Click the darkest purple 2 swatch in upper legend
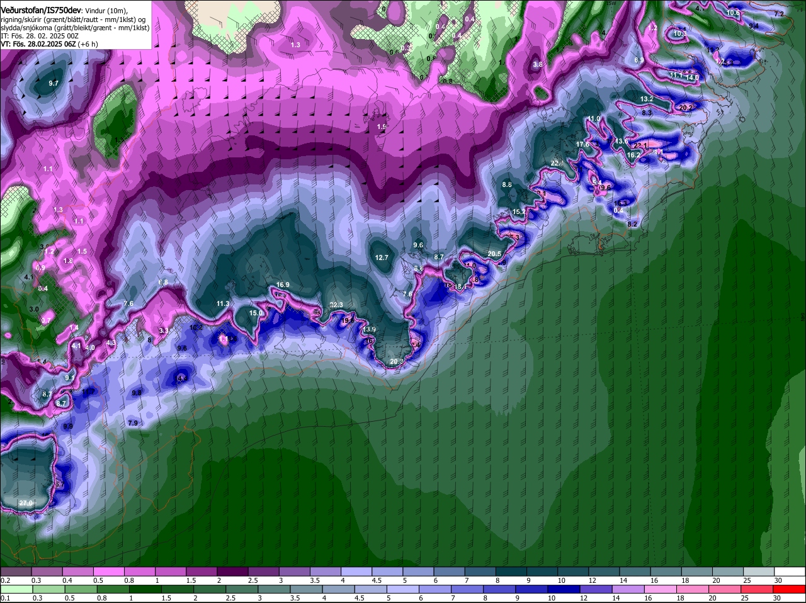This screenshot has height=603, width=806. [233, 572]
